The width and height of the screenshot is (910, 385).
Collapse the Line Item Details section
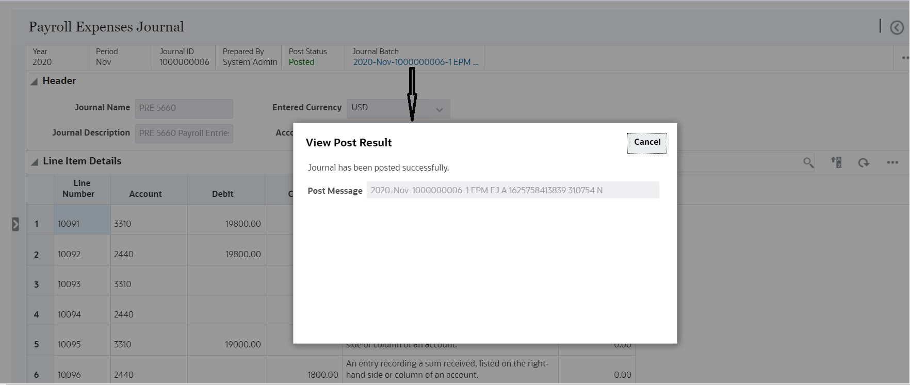pyautogui.click(x=35, y=162)
